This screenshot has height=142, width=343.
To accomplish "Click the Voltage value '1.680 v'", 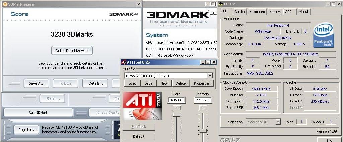I will (x=300, y=44).
